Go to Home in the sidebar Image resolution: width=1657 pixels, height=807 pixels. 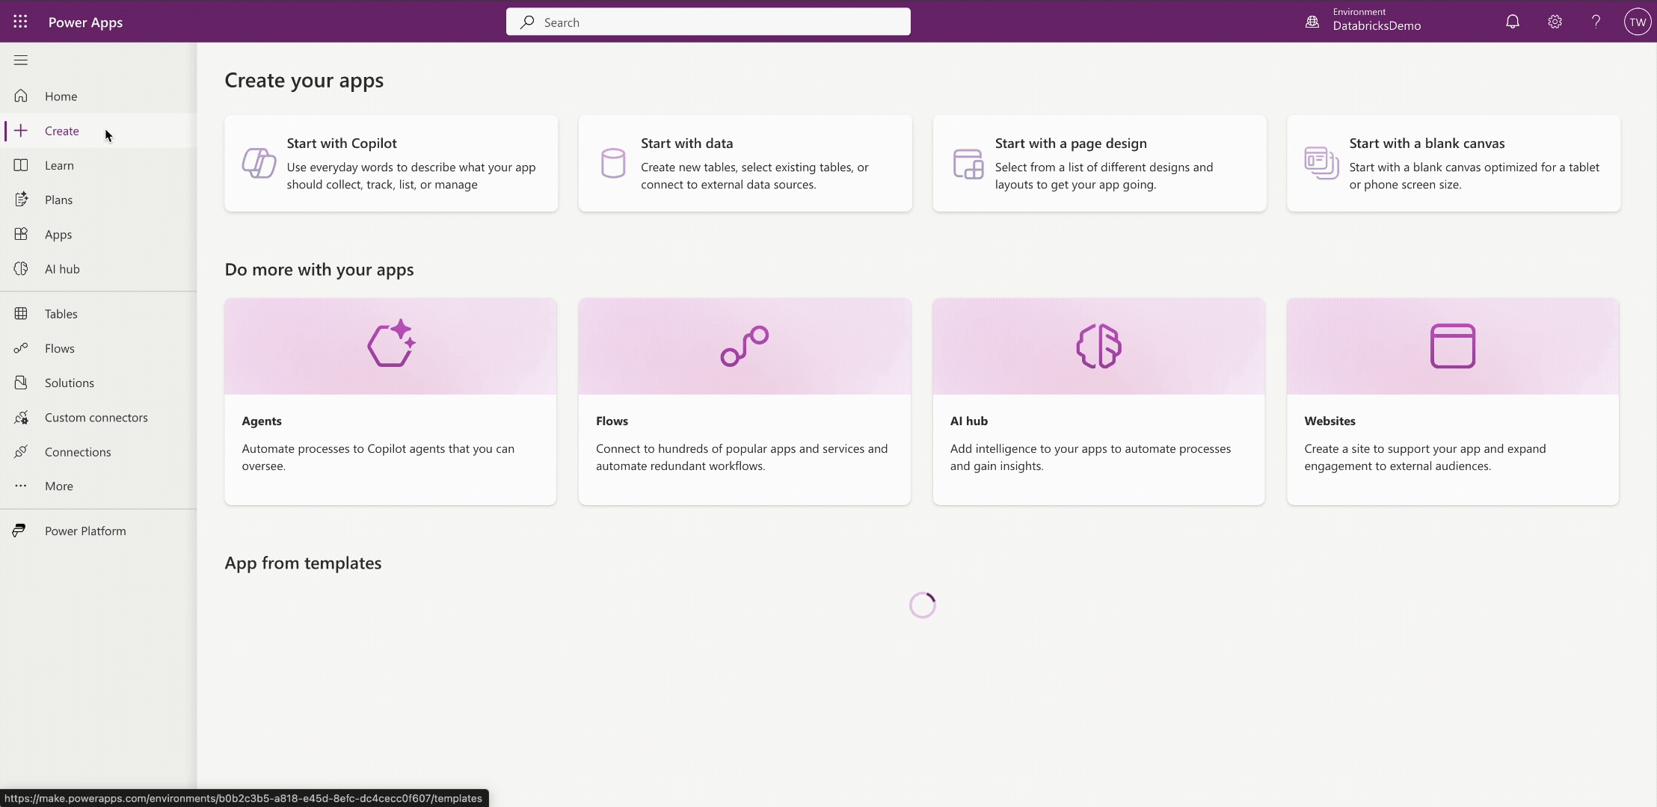coord(61,96)
